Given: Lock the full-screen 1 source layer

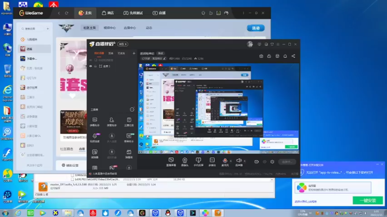Looking at the screenshot, I should (95, 66).
